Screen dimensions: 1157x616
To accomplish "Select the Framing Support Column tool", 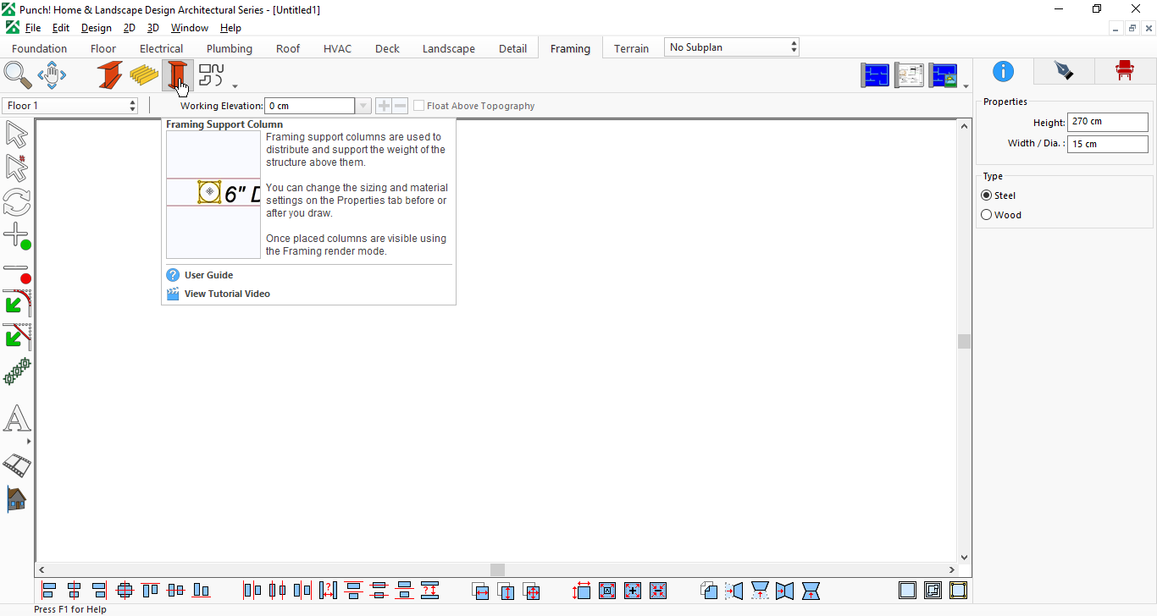I will 178,75.
